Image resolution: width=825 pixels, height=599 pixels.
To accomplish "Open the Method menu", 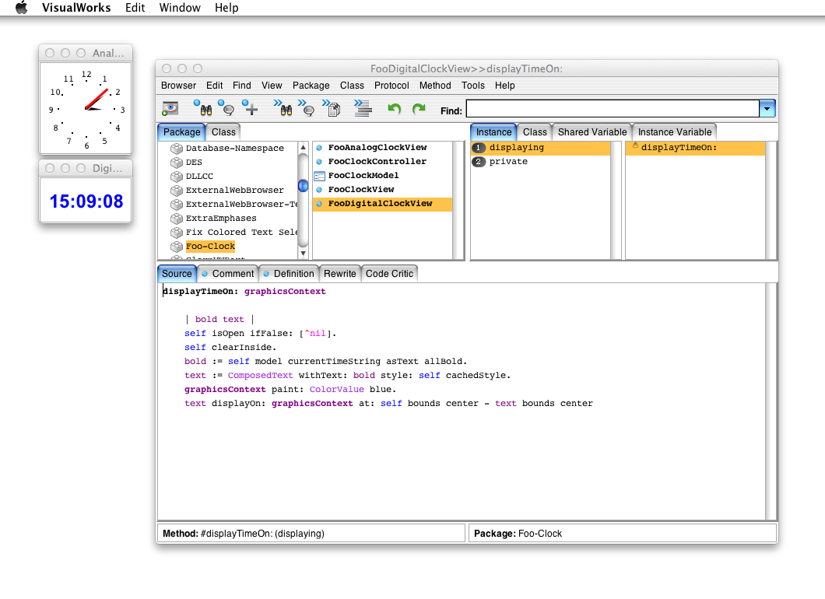I will (x=435, y=86).
